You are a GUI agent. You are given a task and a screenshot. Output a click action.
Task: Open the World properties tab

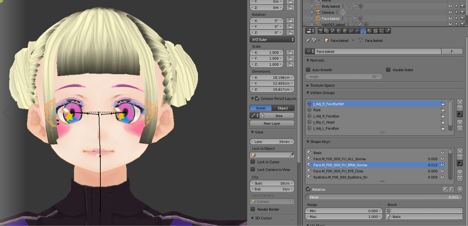tap(339, 31)
